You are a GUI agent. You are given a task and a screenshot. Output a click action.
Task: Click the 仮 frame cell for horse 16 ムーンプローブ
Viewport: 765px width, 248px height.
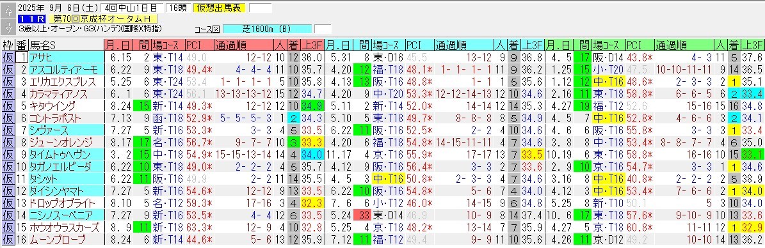click(x=8, y=240)
